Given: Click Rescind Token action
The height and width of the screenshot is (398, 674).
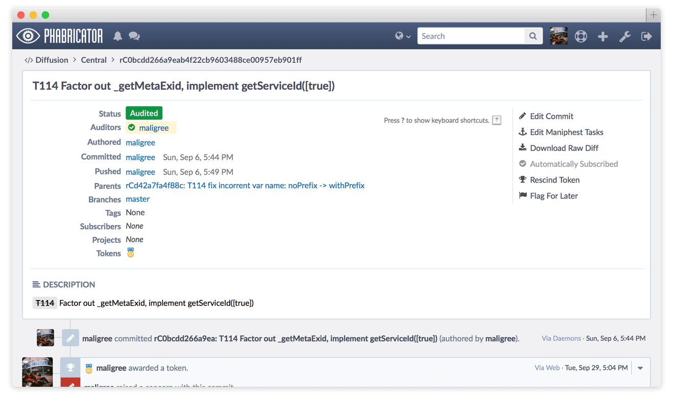Looking at the screenshot, I should point(555,180).
